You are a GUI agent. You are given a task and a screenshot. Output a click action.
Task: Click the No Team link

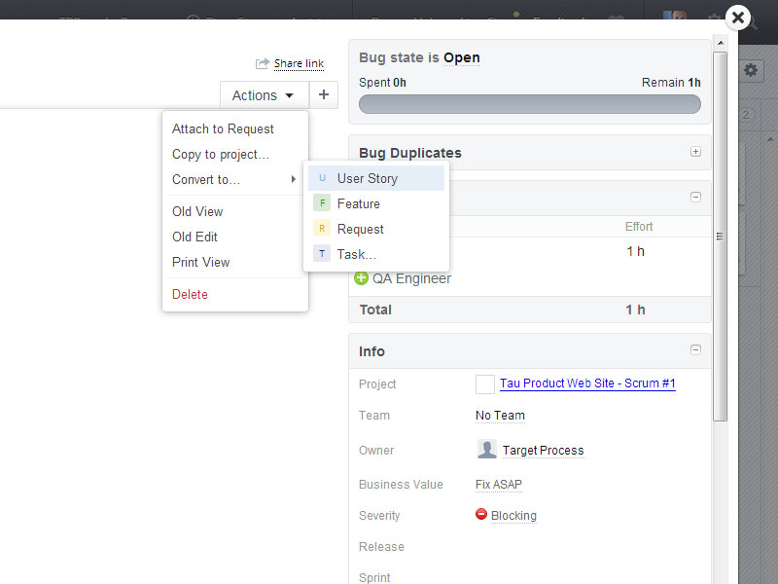point(500,416)
